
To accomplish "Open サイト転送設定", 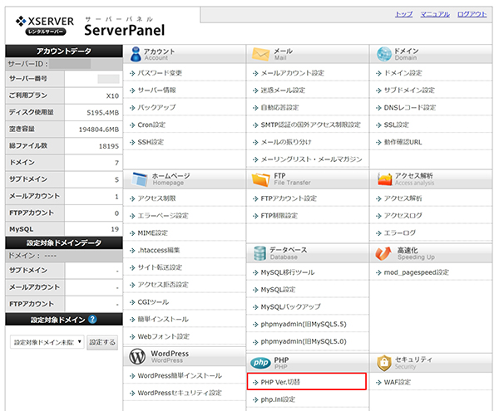I will [x=160, y=267].
